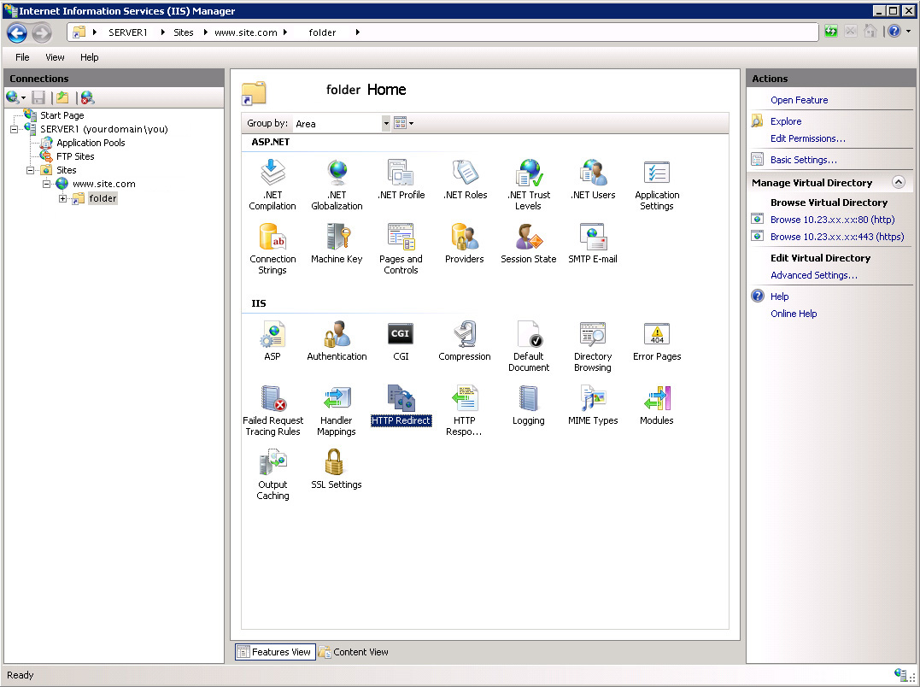The height and width of the screenshot is (687, 920).
Task: Switch to Content View tab
Action: pos(354,652)
